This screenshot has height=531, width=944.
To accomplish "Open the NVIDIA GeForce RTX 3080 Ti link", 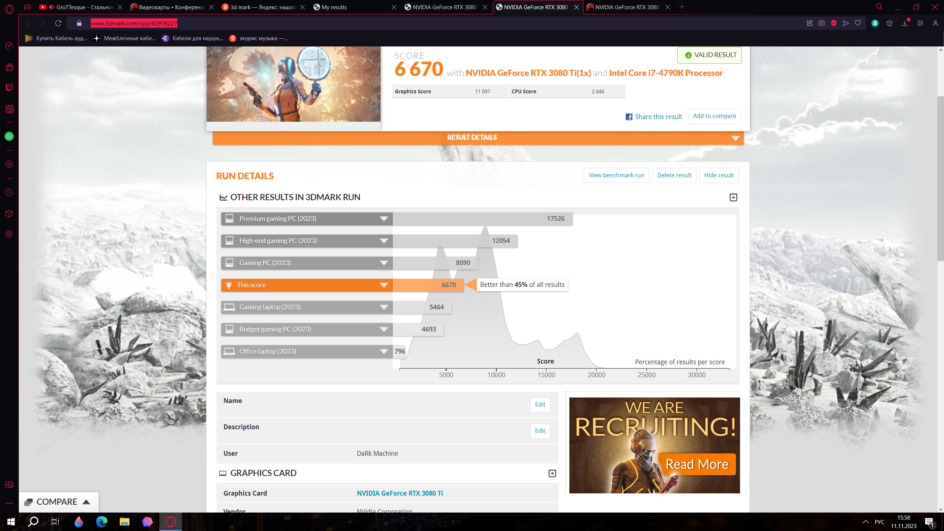I will (400, 493).
